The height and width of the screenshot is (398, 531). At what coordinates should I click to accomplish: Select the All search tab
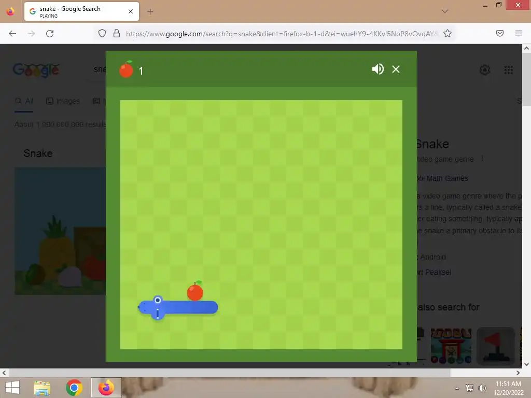tap(24, 101)
